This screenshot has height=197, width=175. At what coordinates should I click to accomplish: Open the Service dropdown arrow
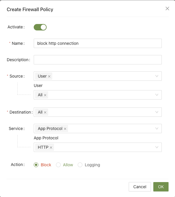[x=157, y=129]
